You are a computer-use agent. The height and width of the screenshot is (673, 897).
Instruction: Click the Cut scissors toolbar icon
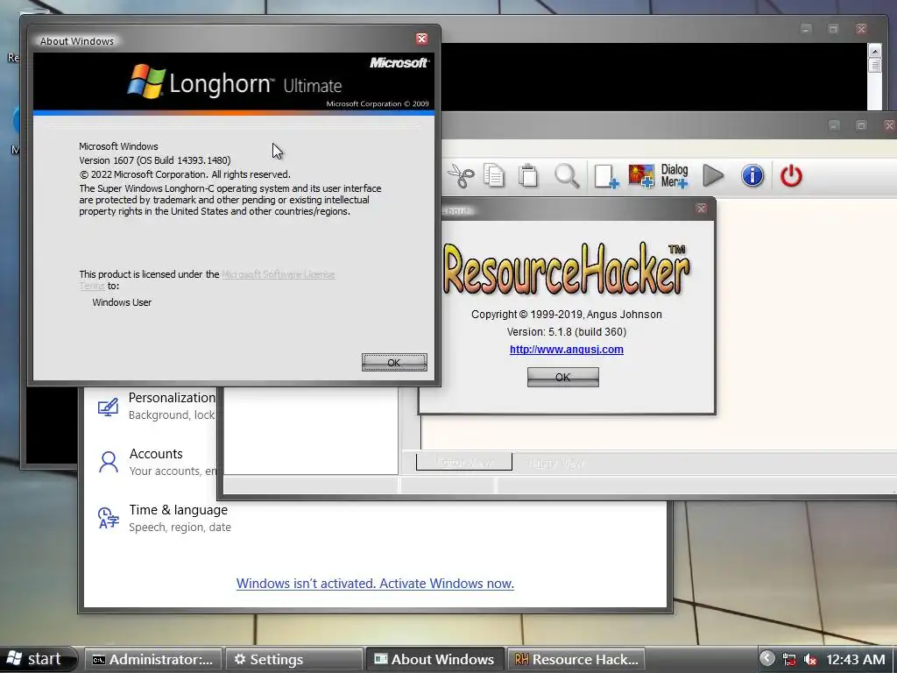(x=461, y=175)
